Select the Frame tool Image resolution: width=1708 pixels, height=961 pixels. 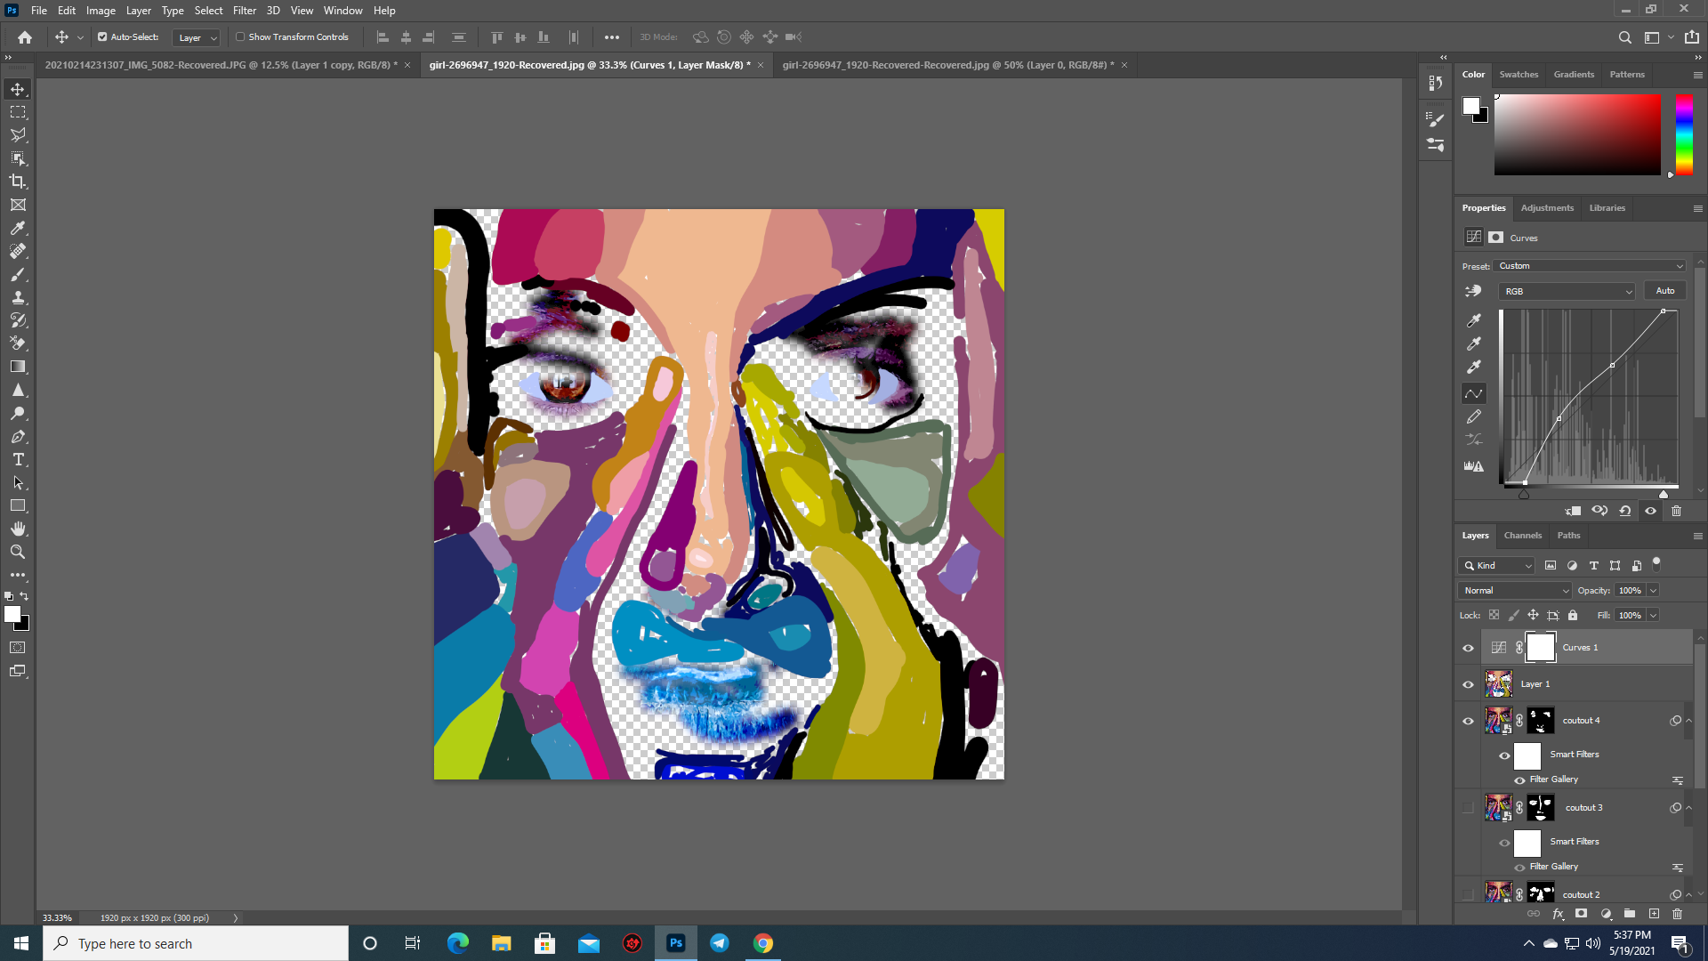click(18, 205)
